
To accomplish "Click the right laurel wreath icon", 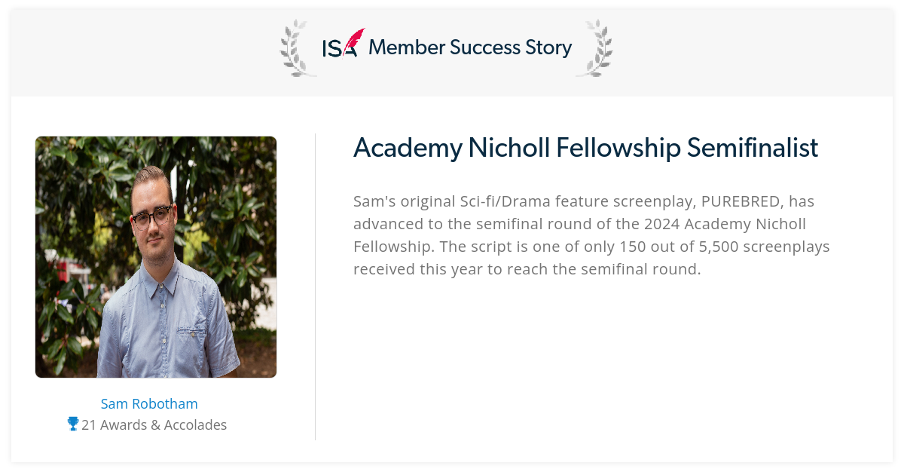I will [594, 48].
